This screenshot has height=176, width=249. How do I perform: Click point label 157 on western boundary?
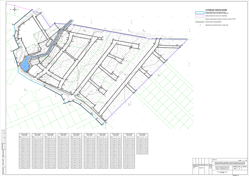coord(11,51)
